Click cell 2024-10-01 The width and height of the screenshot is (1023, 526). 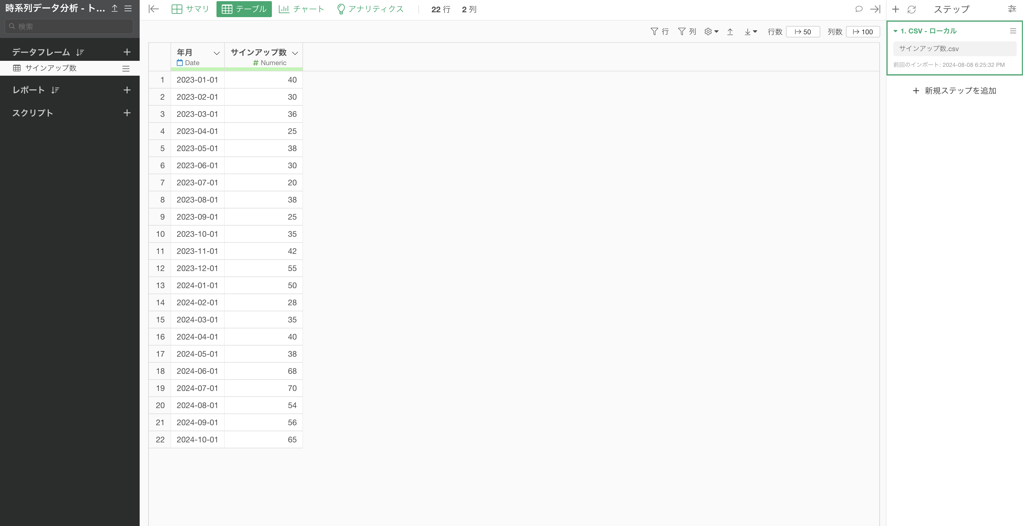[x=197, y=440]
